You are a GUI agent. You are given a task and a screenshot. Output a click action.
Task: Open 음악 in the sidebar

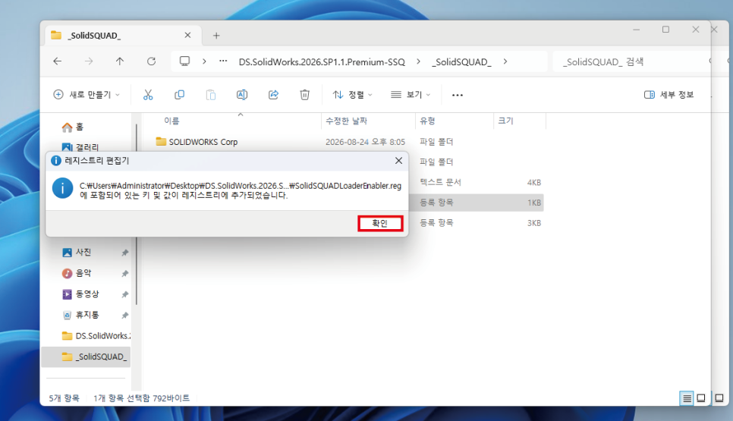click(x=77, y=273)
